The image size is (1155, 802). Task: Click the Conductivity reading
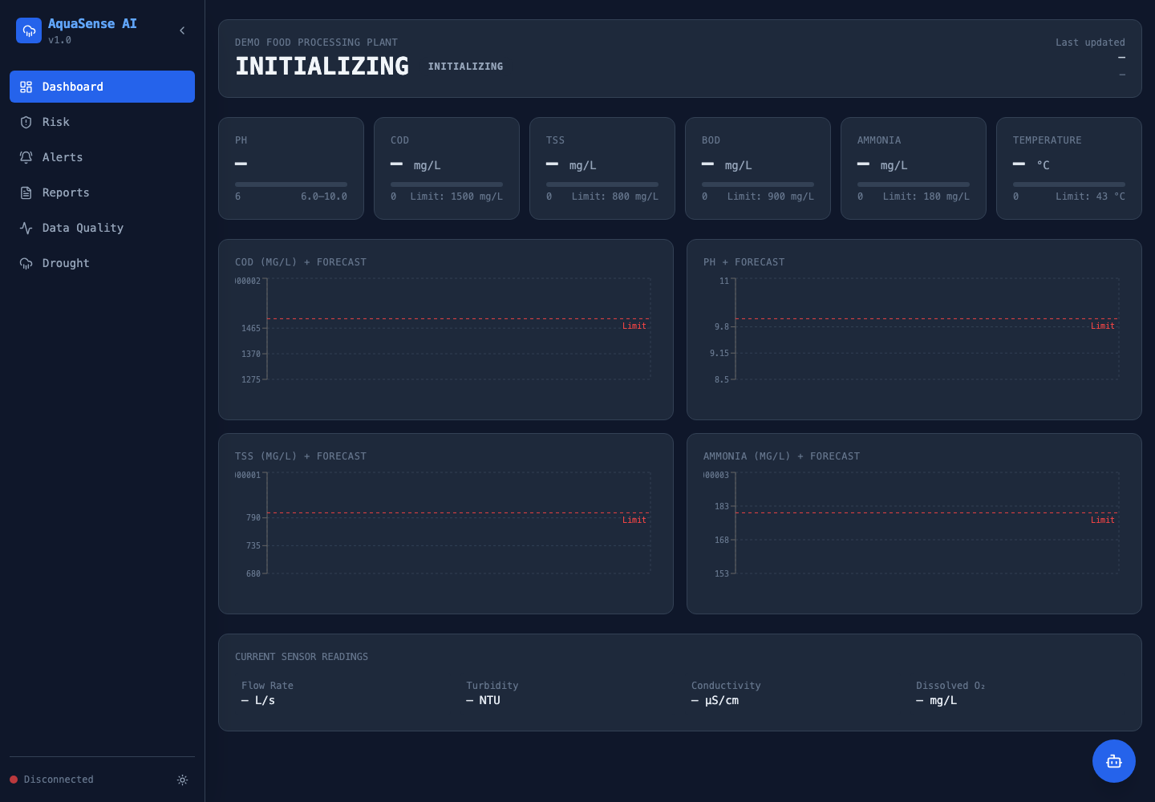[x=726, y=693]
